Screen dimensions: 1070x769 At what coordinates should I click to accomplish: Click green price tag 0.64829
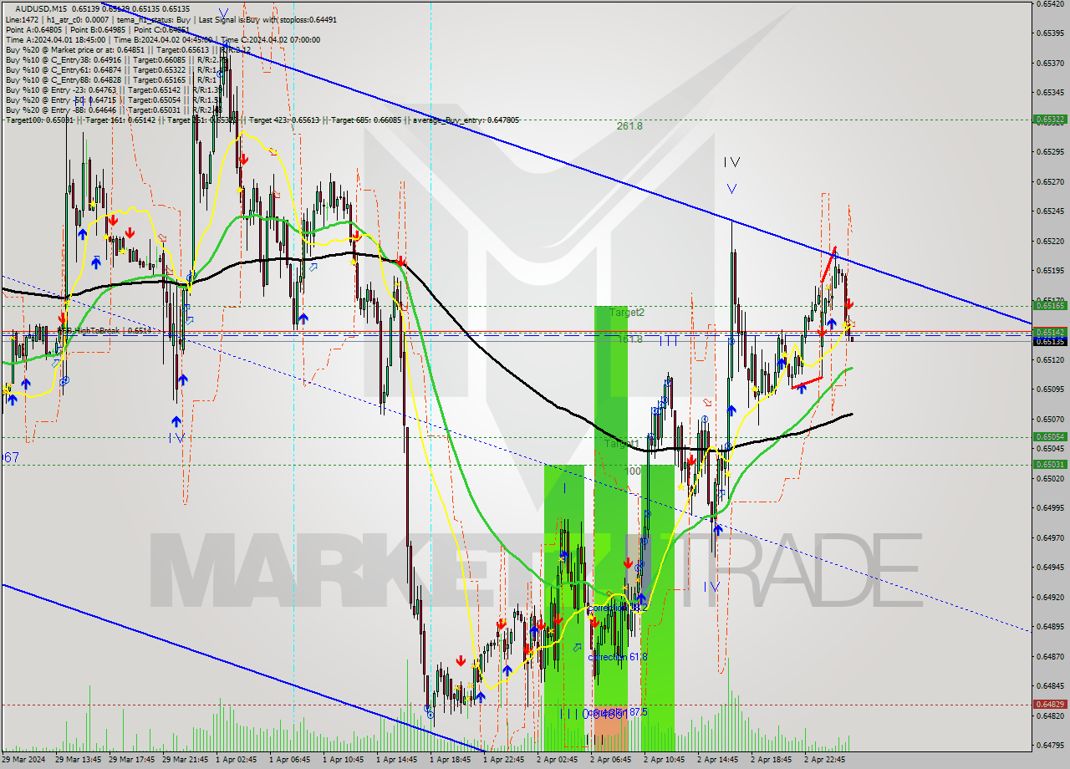1050,705
